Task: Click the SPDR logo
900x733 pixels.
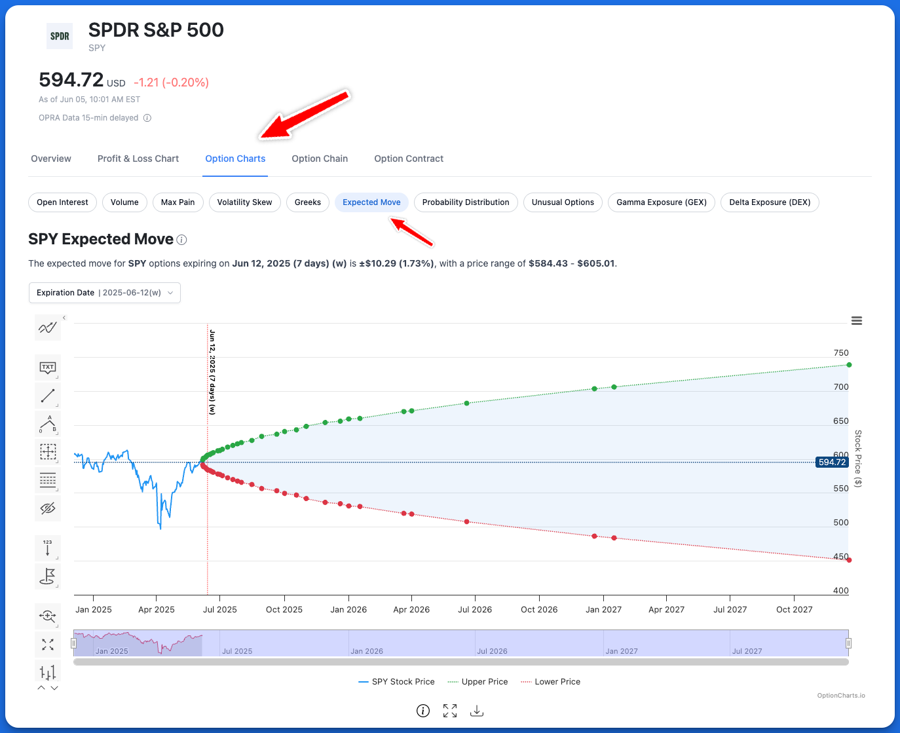Action: pos(60,36)
